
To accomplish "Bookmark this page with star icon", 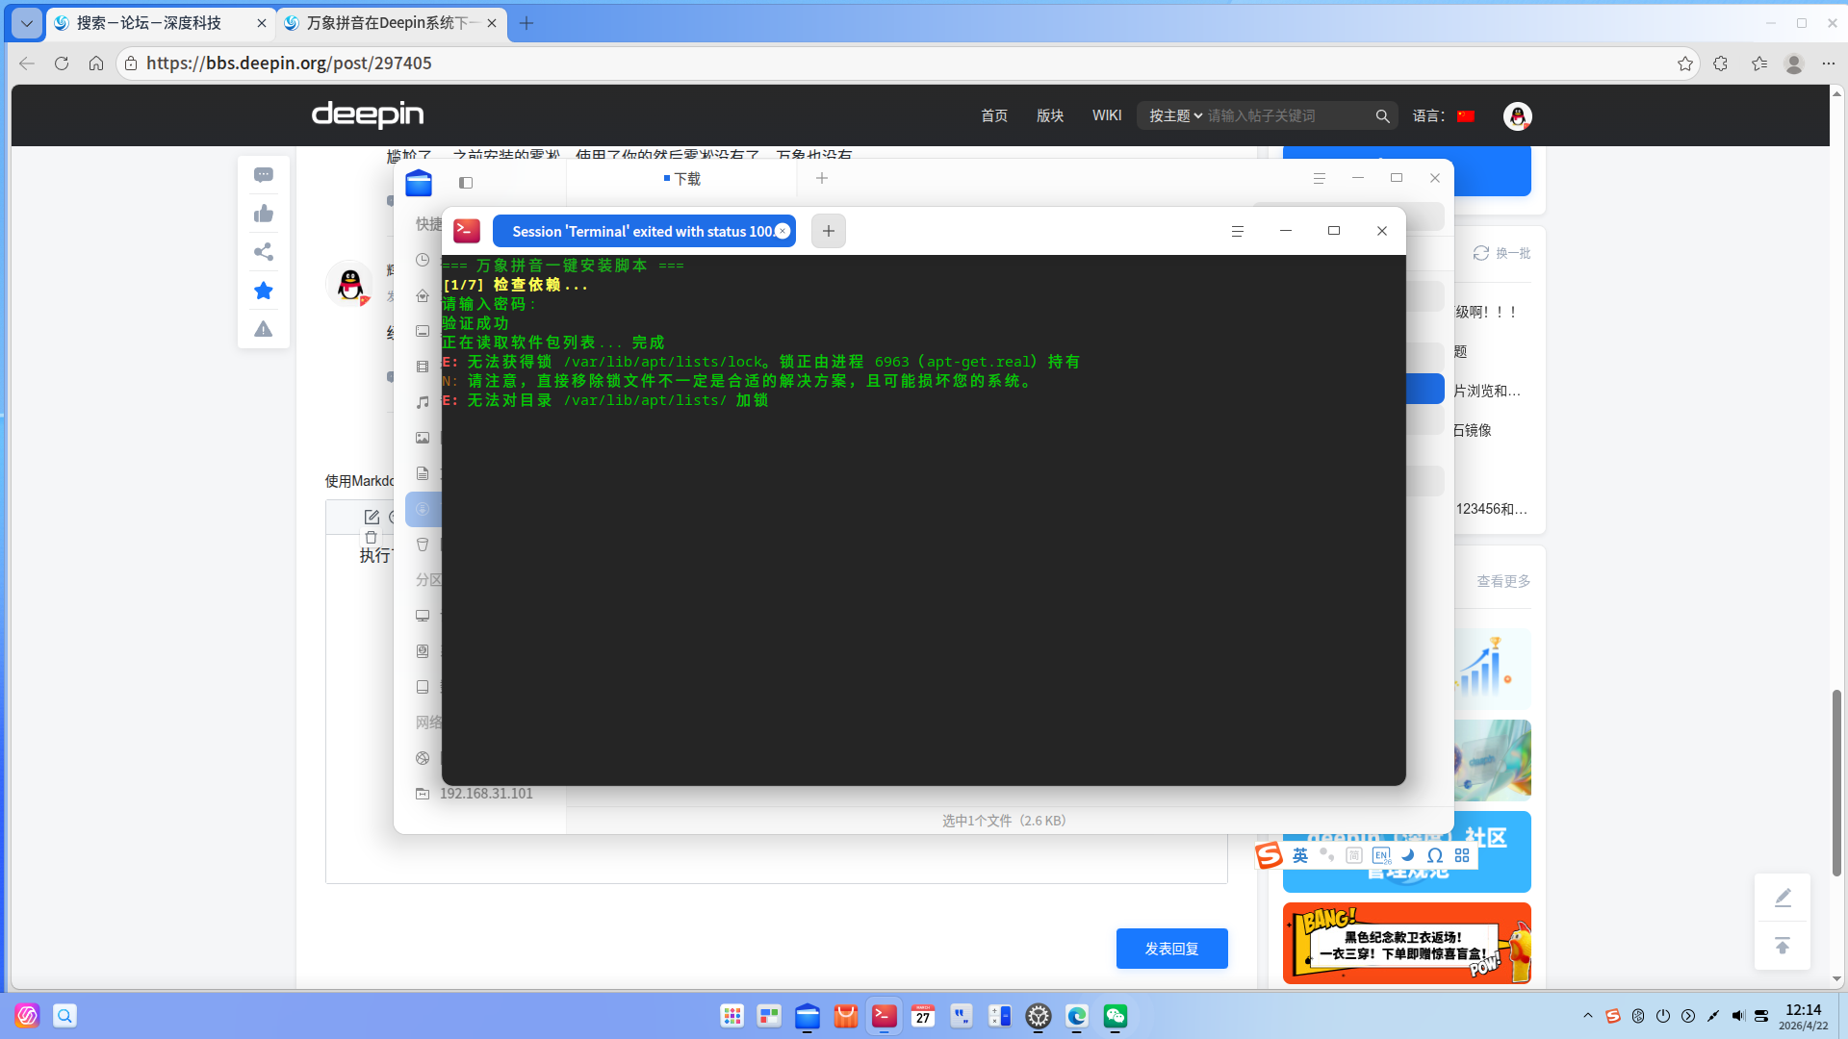I will click(x=1684, y=63).
